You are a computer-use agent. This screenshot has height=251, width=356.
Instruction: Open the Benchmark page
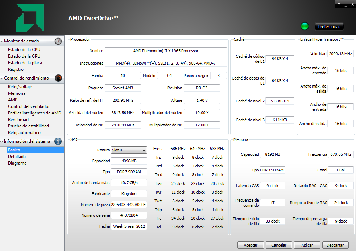pos(19,120)
